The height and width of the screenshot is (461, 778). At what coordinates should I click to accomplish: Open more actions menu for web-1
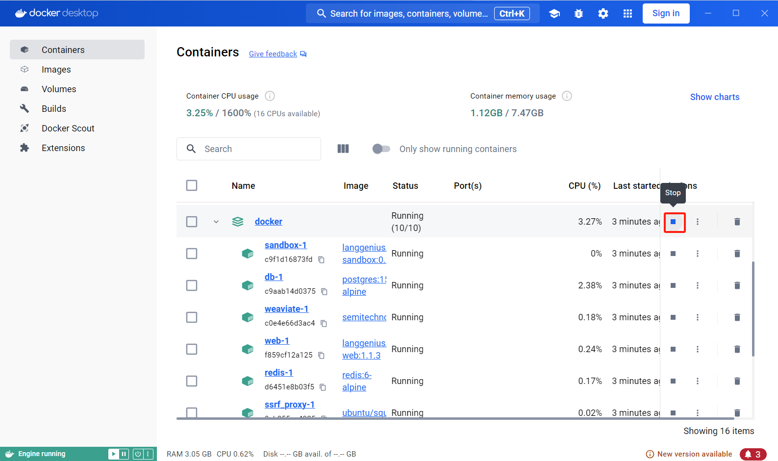pos(698,349)
